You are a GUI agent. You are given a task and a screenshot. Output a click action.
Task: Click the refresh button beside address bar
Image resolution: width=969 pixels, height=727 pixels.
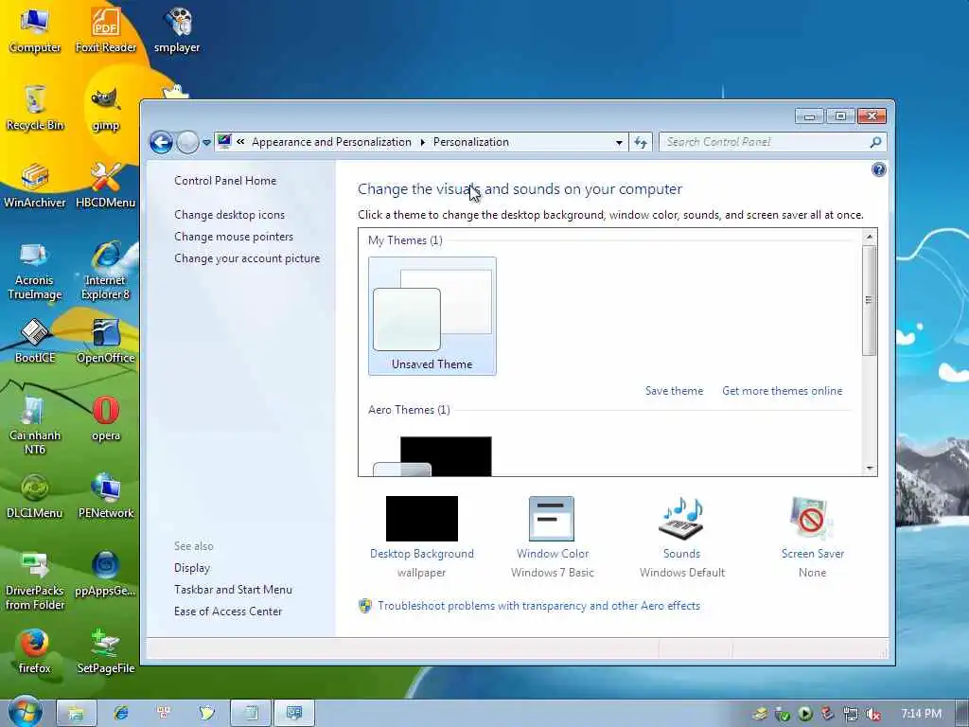tap(641, 142)
